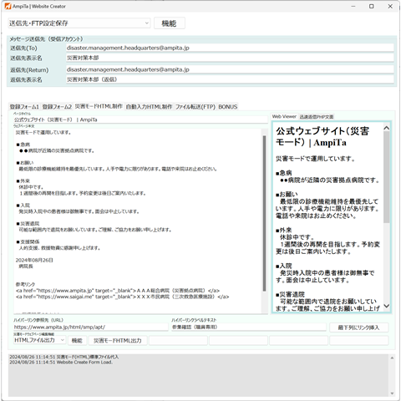Click the ■支援関係 heading in editor

(x=28, y=241)
